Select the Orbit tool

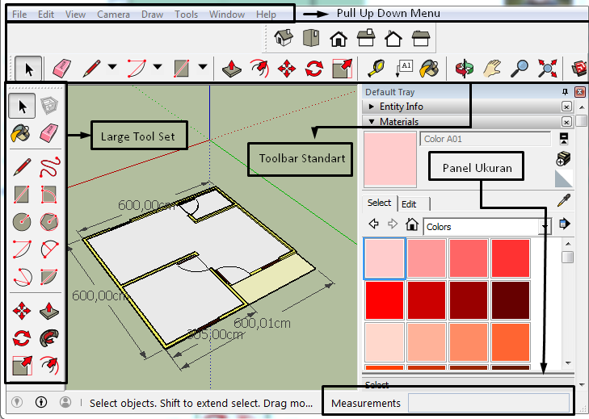click(465, 69)
